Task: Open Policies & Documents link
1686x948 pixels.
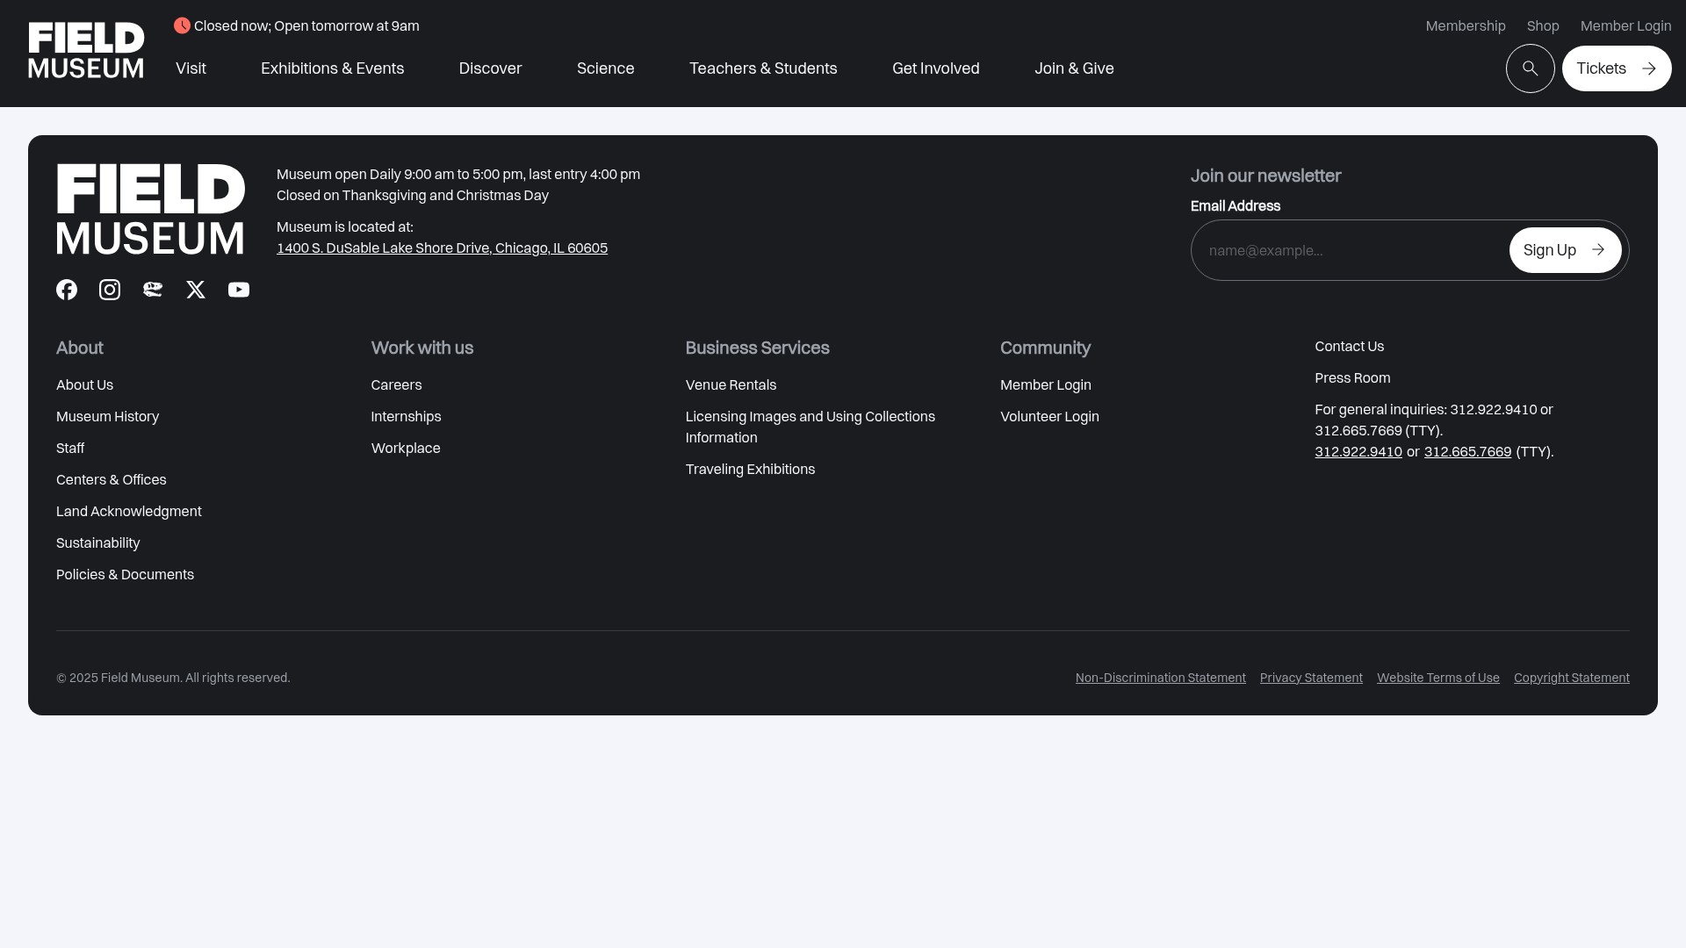Action: click(x=125, y=575)
